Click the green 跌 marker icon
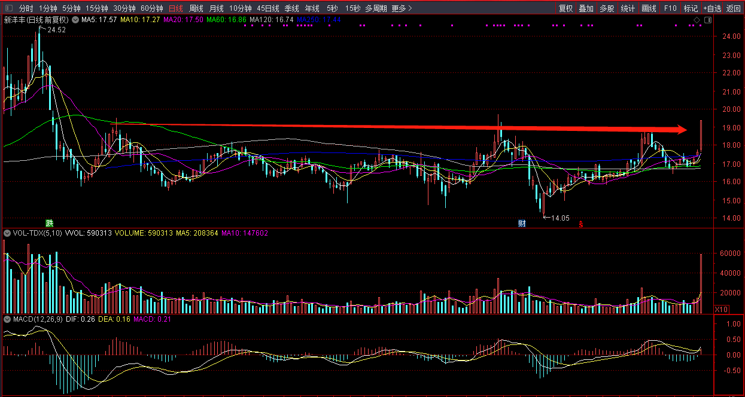Viewport: 745px width, 397px height. pyautogui.click(x=49, y=223)
